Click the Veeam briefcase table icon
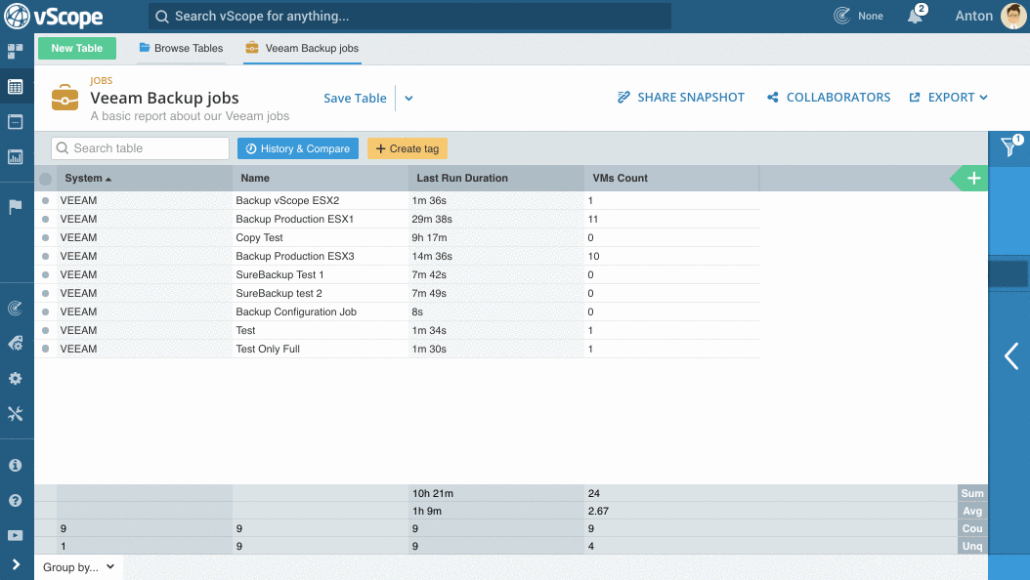1030x580 pixels. pyautogui.click(x=65, y=98)
